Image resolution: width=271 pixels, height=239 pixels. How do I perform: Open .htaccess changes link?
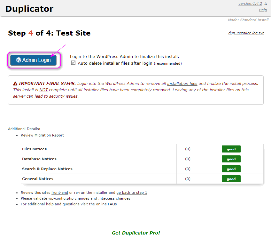pyautogui.click(x=114, y=198)
